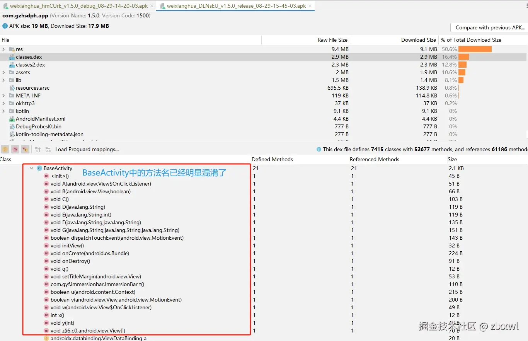This screenshot has height=341, width=528.
Task: Select the classes.dex file icon
Action: [x=12, y=57]
